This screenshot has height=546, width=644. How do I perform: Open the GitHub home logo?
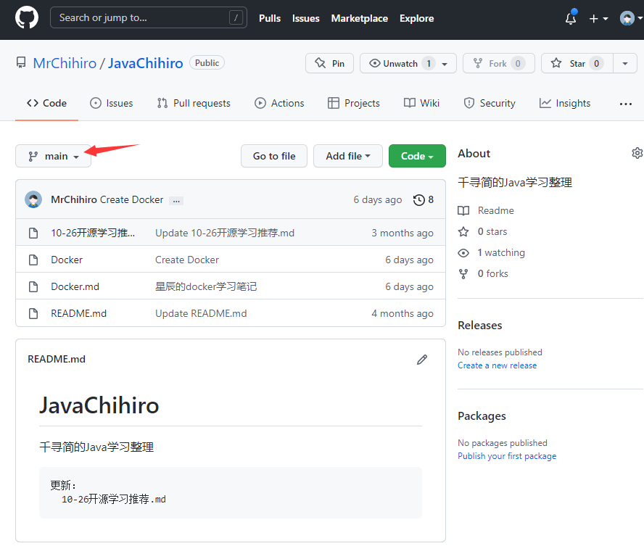27,18
